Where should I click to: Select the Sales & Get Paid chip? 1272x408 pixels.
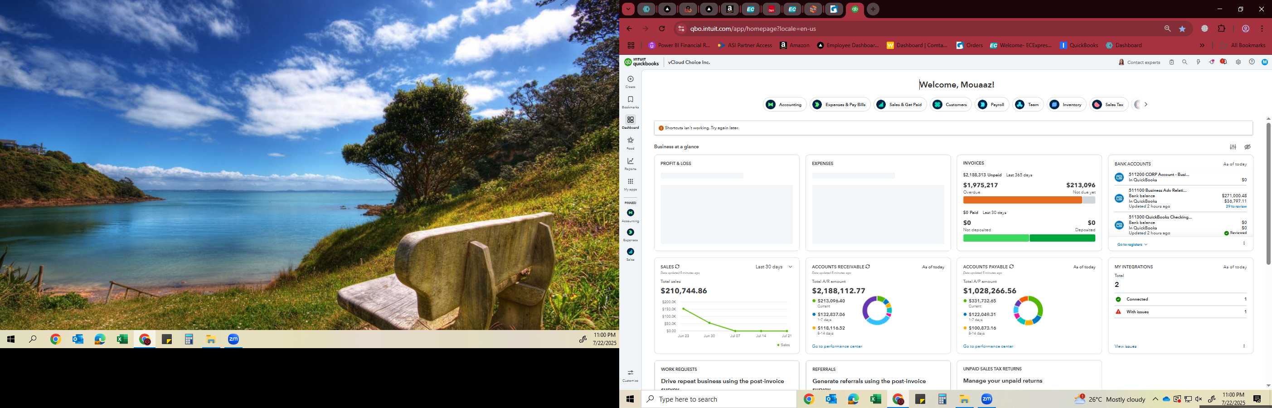click(900, 104)
